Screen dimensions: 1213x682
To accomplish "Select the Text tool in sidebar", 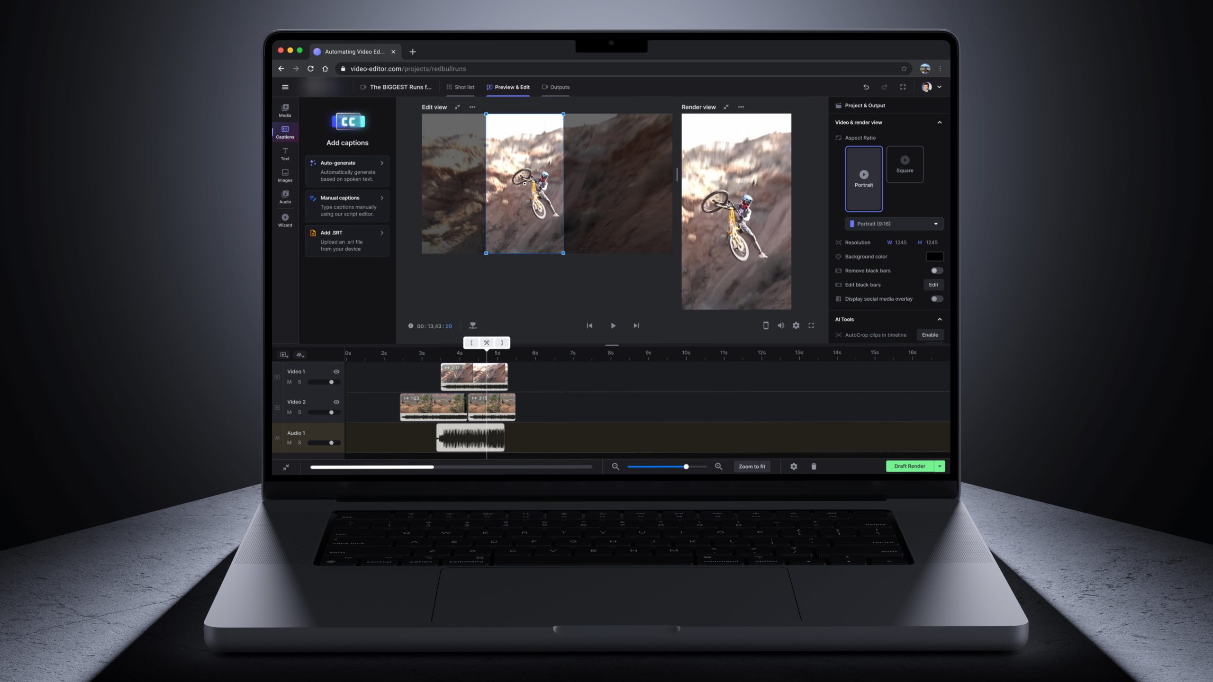I will 285,153.
